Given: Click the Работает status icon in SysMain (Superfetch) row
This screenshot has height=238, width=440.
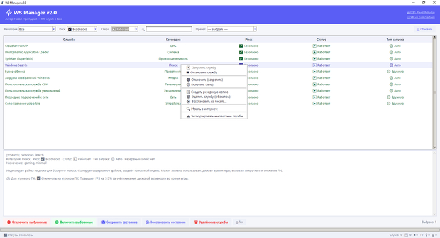Looking at the screenshot, I should coord(314,58).
